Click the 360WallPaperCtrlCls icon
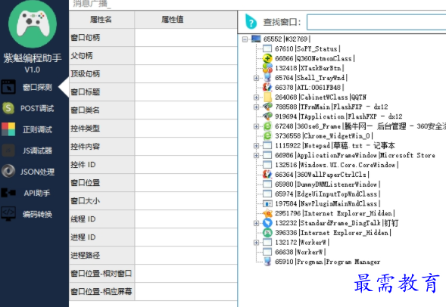Screen dimensions: 446x307 coord(267,175)
